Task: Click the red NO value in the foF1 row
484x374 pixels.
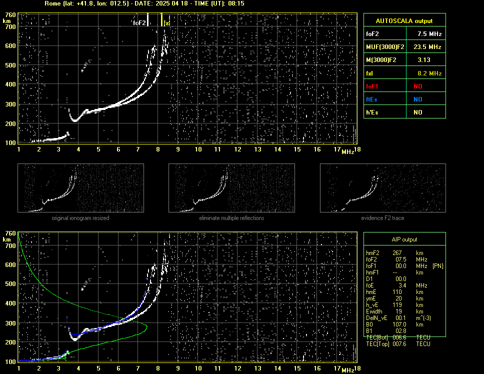Action: 418,86
